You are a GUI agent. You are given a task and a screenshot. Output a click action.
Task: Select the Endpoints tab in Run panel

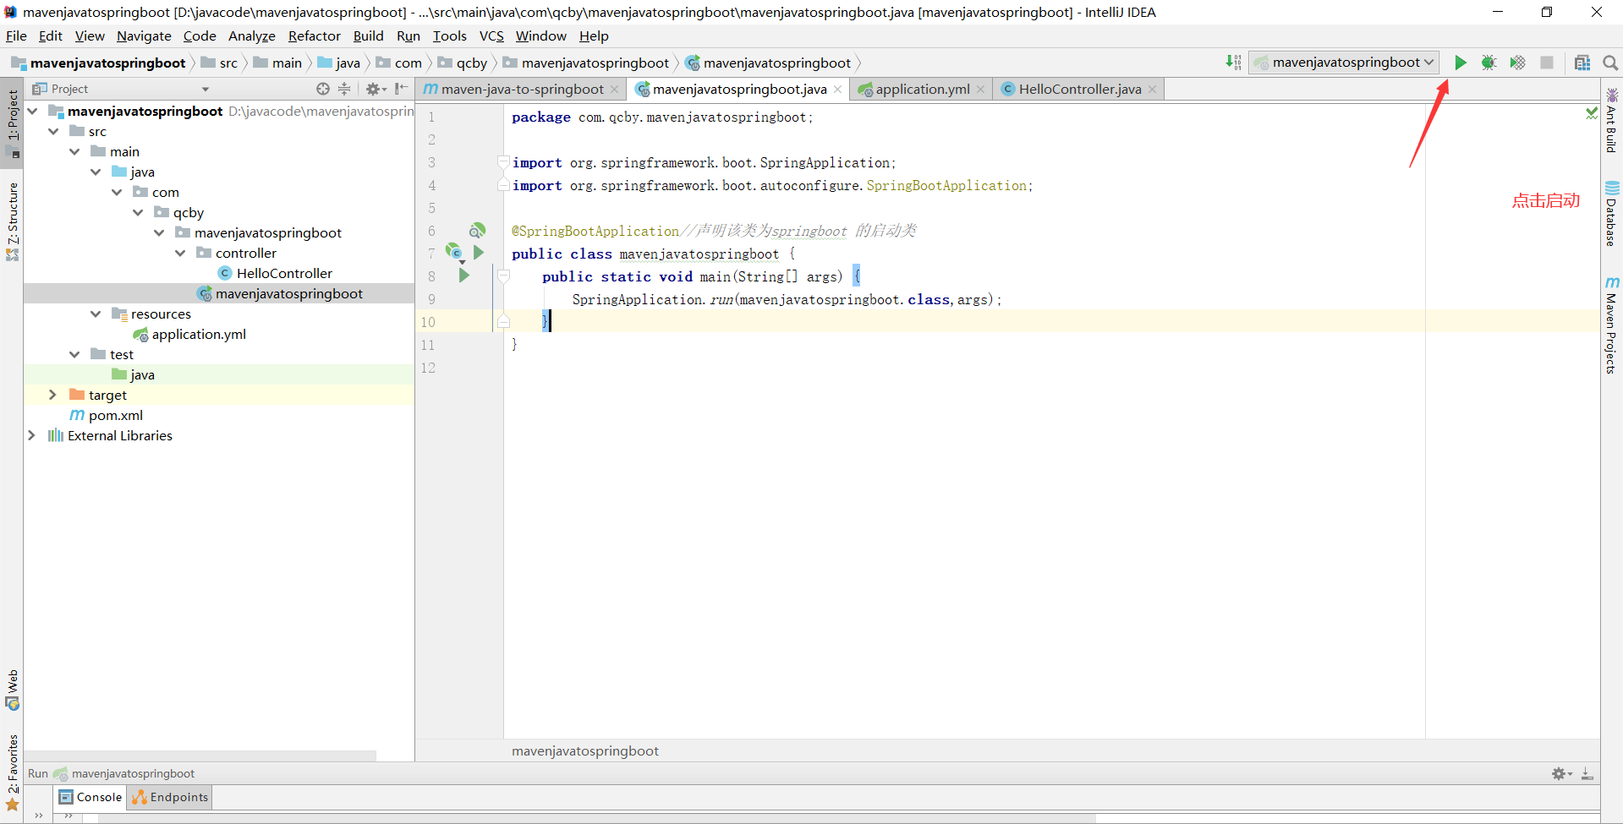170,797
